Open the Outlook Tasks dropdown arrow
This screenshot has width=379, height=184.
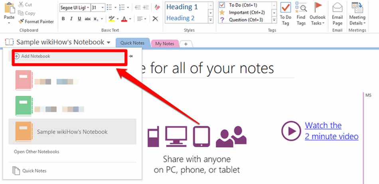coord(323,24)
